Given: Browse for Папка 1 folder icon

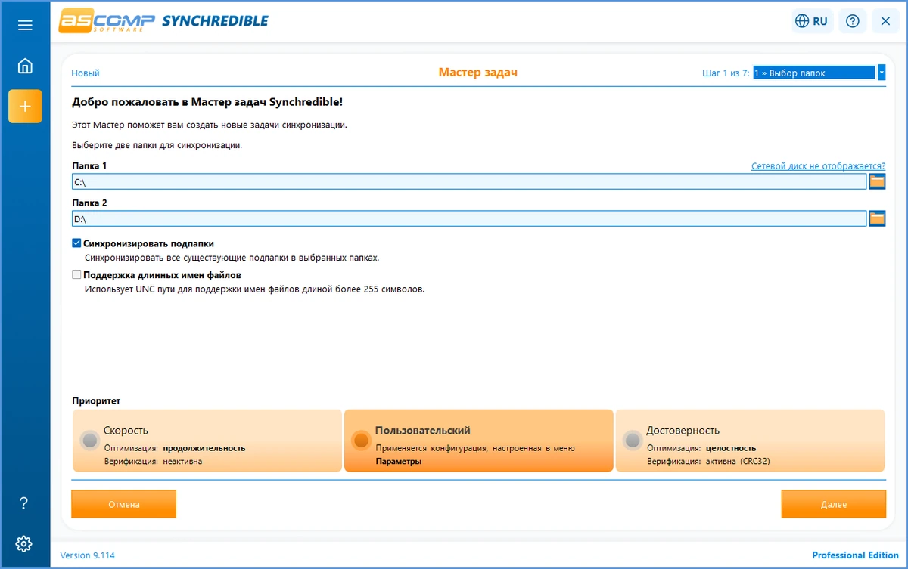Looking at the screenshot, I should 877,181.
